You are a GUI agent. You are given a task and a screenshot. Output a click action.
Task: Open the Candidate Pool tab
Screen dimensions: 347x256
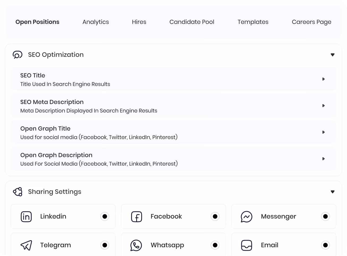pyautogui.click(x=192, y=22)
